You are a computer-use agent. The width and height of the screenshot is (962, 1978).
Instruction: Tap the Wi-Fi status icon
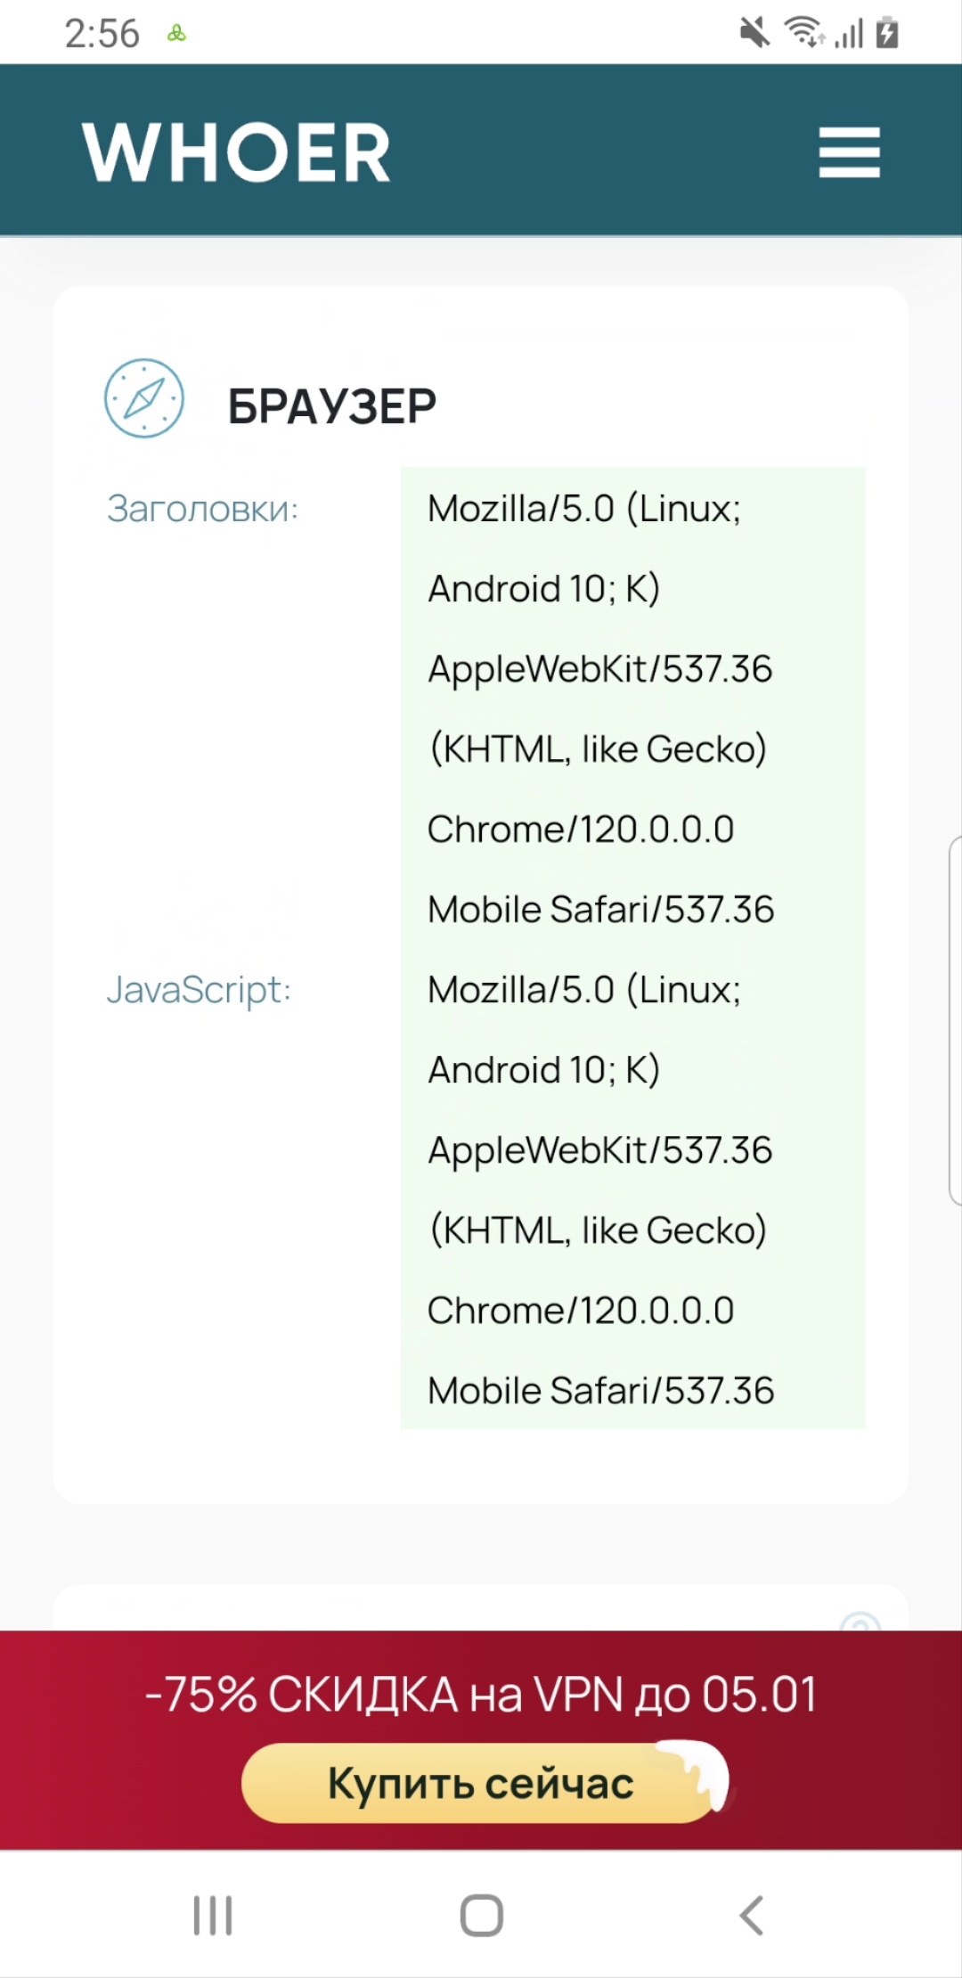click(803, 33)
